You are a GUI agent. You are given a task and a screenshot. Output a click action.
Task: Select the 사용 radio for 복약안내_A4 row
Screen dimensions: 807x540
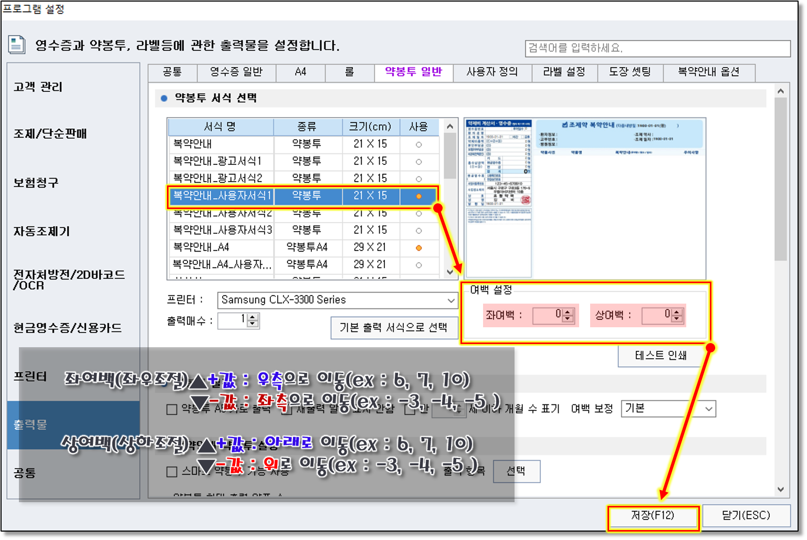click(x=418, y=247)
